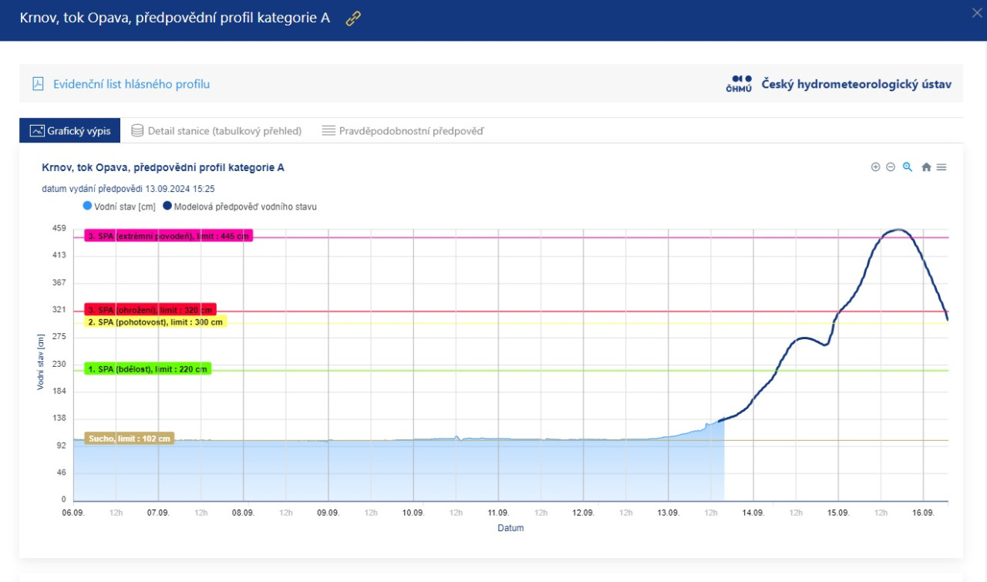987x582 pixels.
Task: Open Evidenční list hlásného profilu link
Action: click(131, 84)
